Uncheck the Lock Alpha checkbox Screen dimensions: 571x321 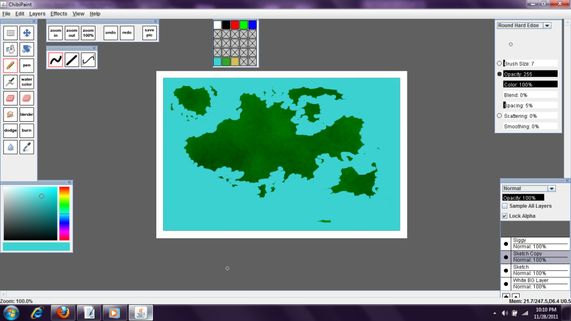(x=505, y=216)
